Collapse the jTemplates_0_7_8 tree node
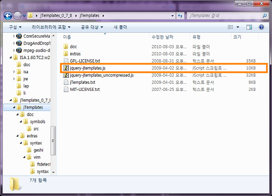Image resolution: width=272 pixels, height=196 pixels. [11, 100]
